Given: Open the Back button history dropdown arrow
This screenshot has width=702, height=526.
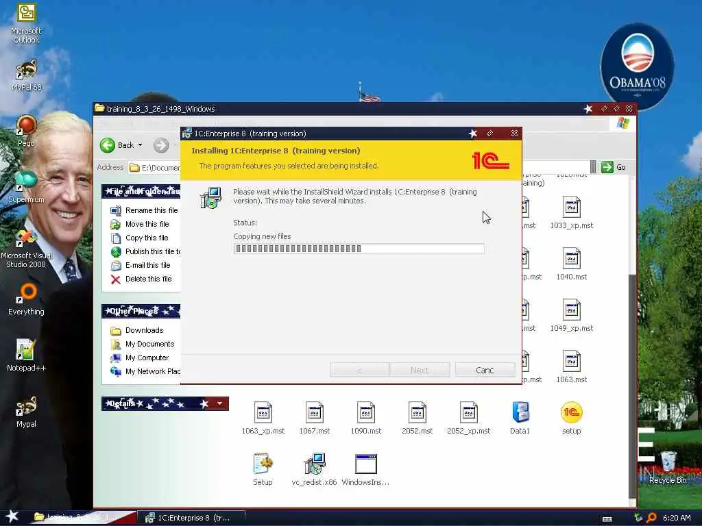Looking at the screenshot, I should (140, 145).
